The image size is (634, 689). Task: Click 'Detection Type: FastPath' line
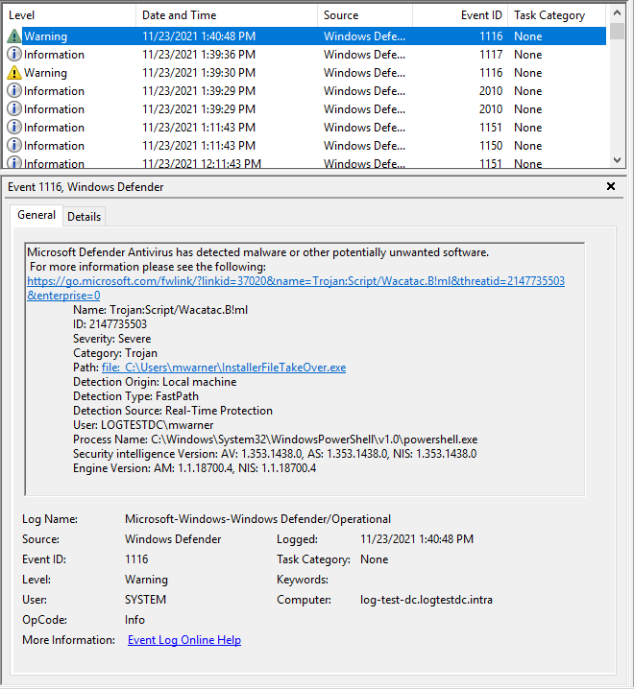[135, 396]
